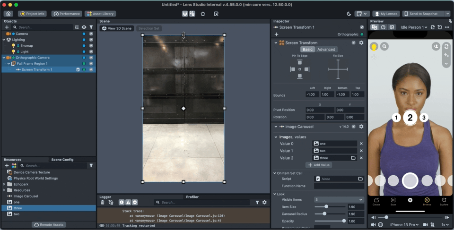Open the Idle Person 1 preview dropdown
Viewport: 454px width, 230px height.
point(414,27)
